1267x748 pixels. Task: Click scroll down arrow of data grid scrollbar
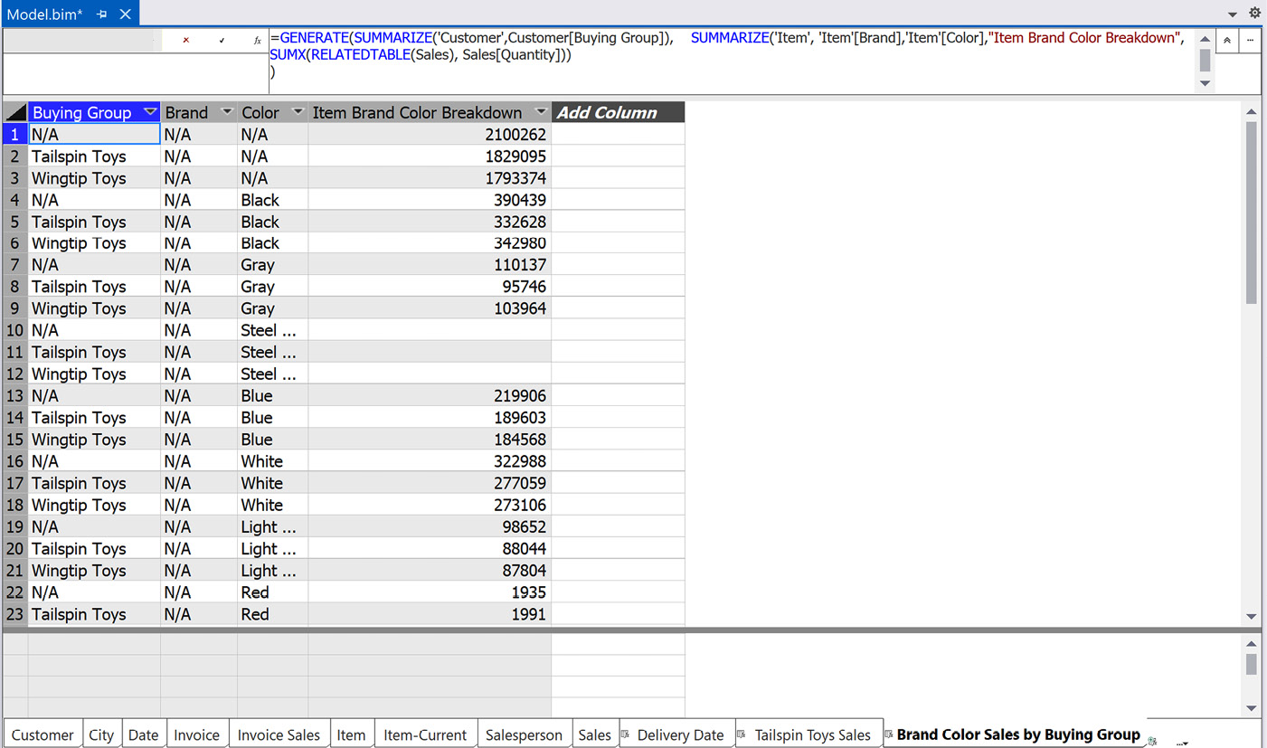click(x=1252, y=616)
